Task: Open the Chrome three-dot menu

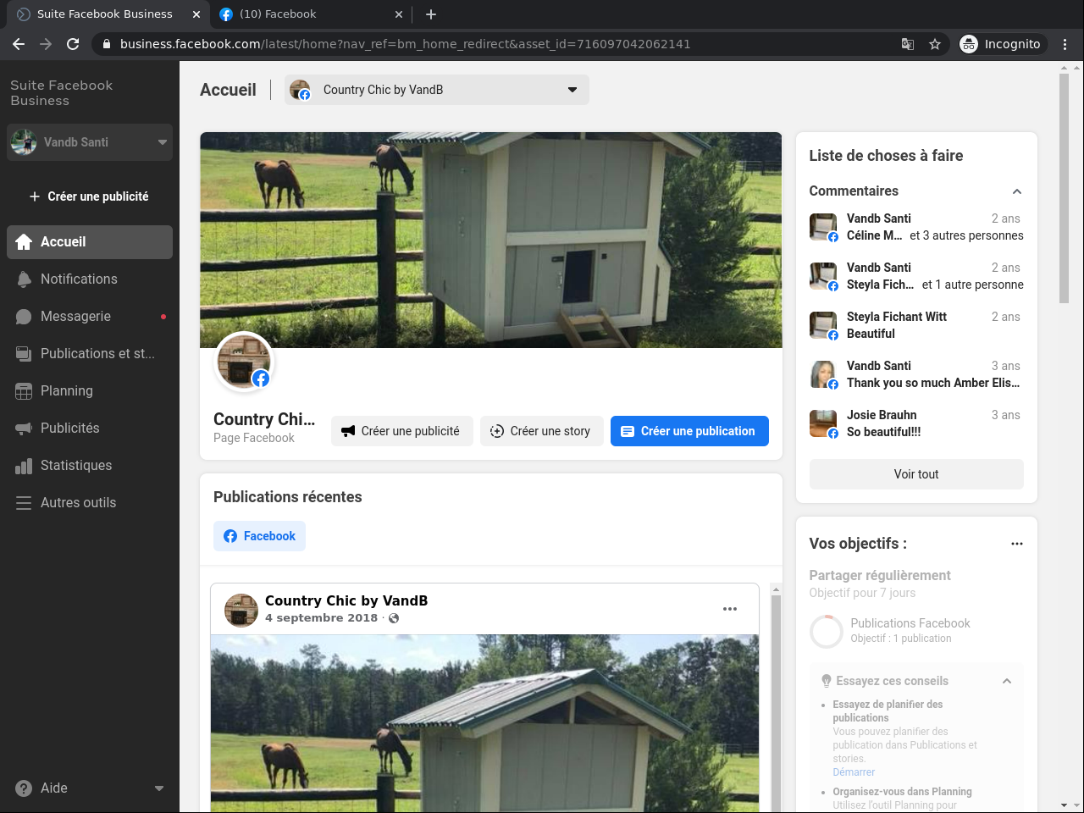Action: click(1065, 44)
